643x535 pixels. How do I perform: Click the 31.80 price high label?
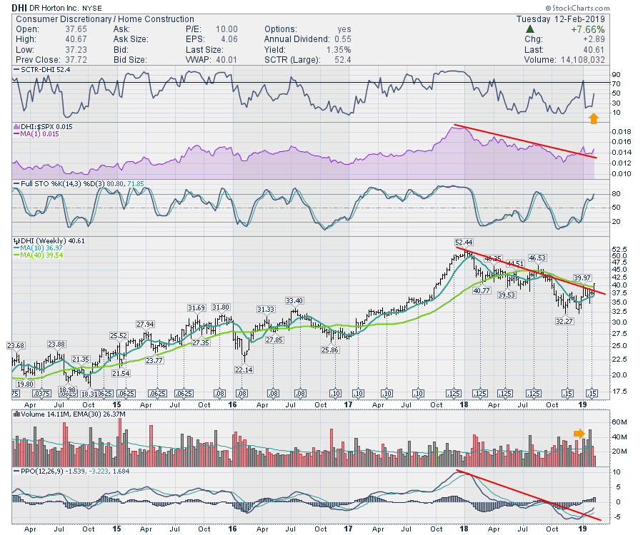click(x=221, y=307)
